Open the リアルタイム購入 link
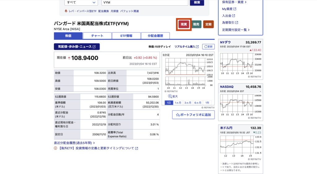The image size is (317, 174). pyautogui.click(x=185, y=47)
